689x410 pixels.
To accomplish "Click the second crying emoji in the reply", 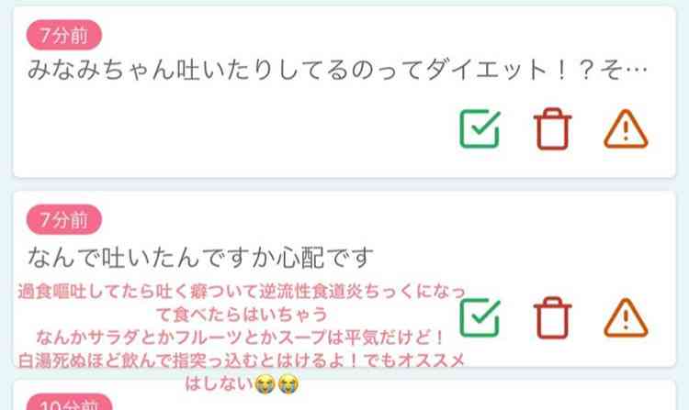I will point(288,384).
